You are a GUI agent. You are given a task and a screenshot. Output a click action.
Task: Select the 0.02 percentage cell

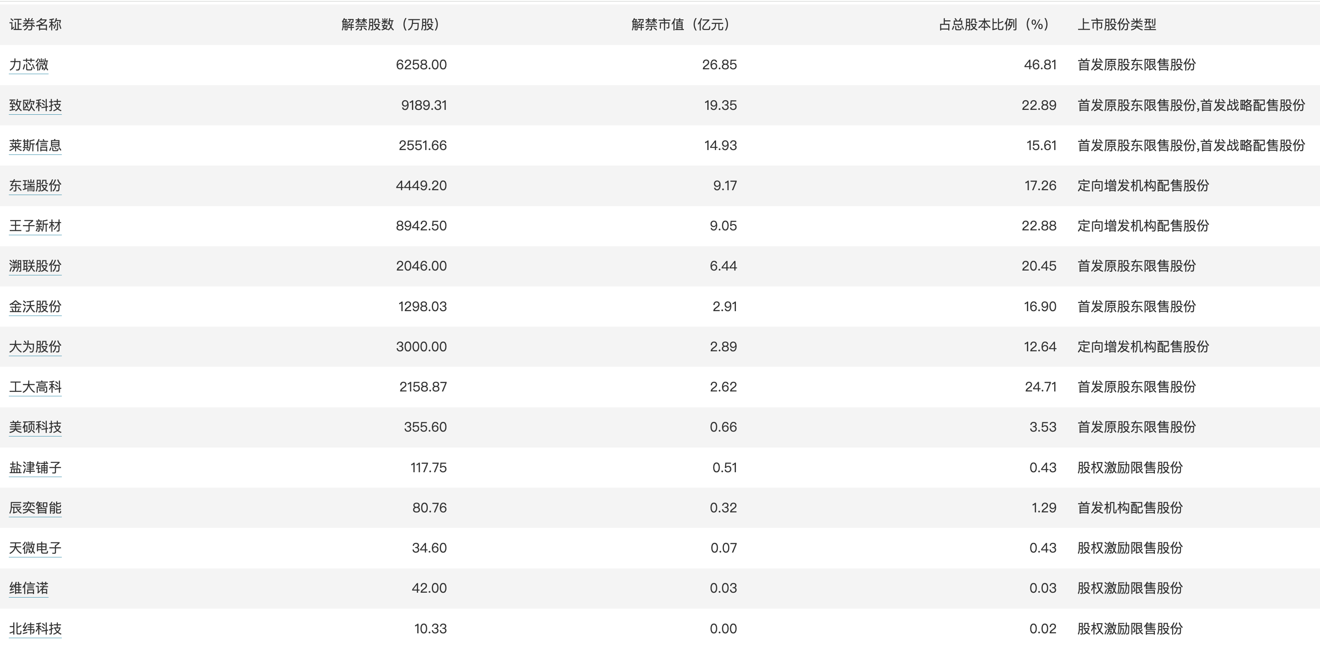1043,628
